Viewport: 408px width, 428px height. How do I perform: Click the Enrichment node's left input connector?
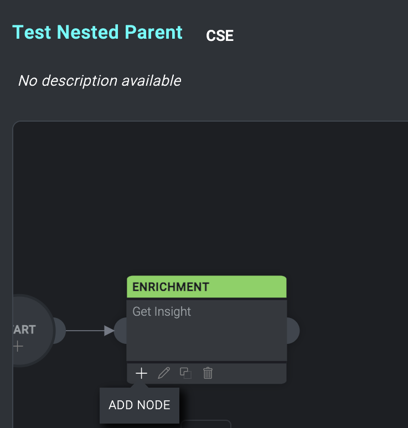(120, 331)
